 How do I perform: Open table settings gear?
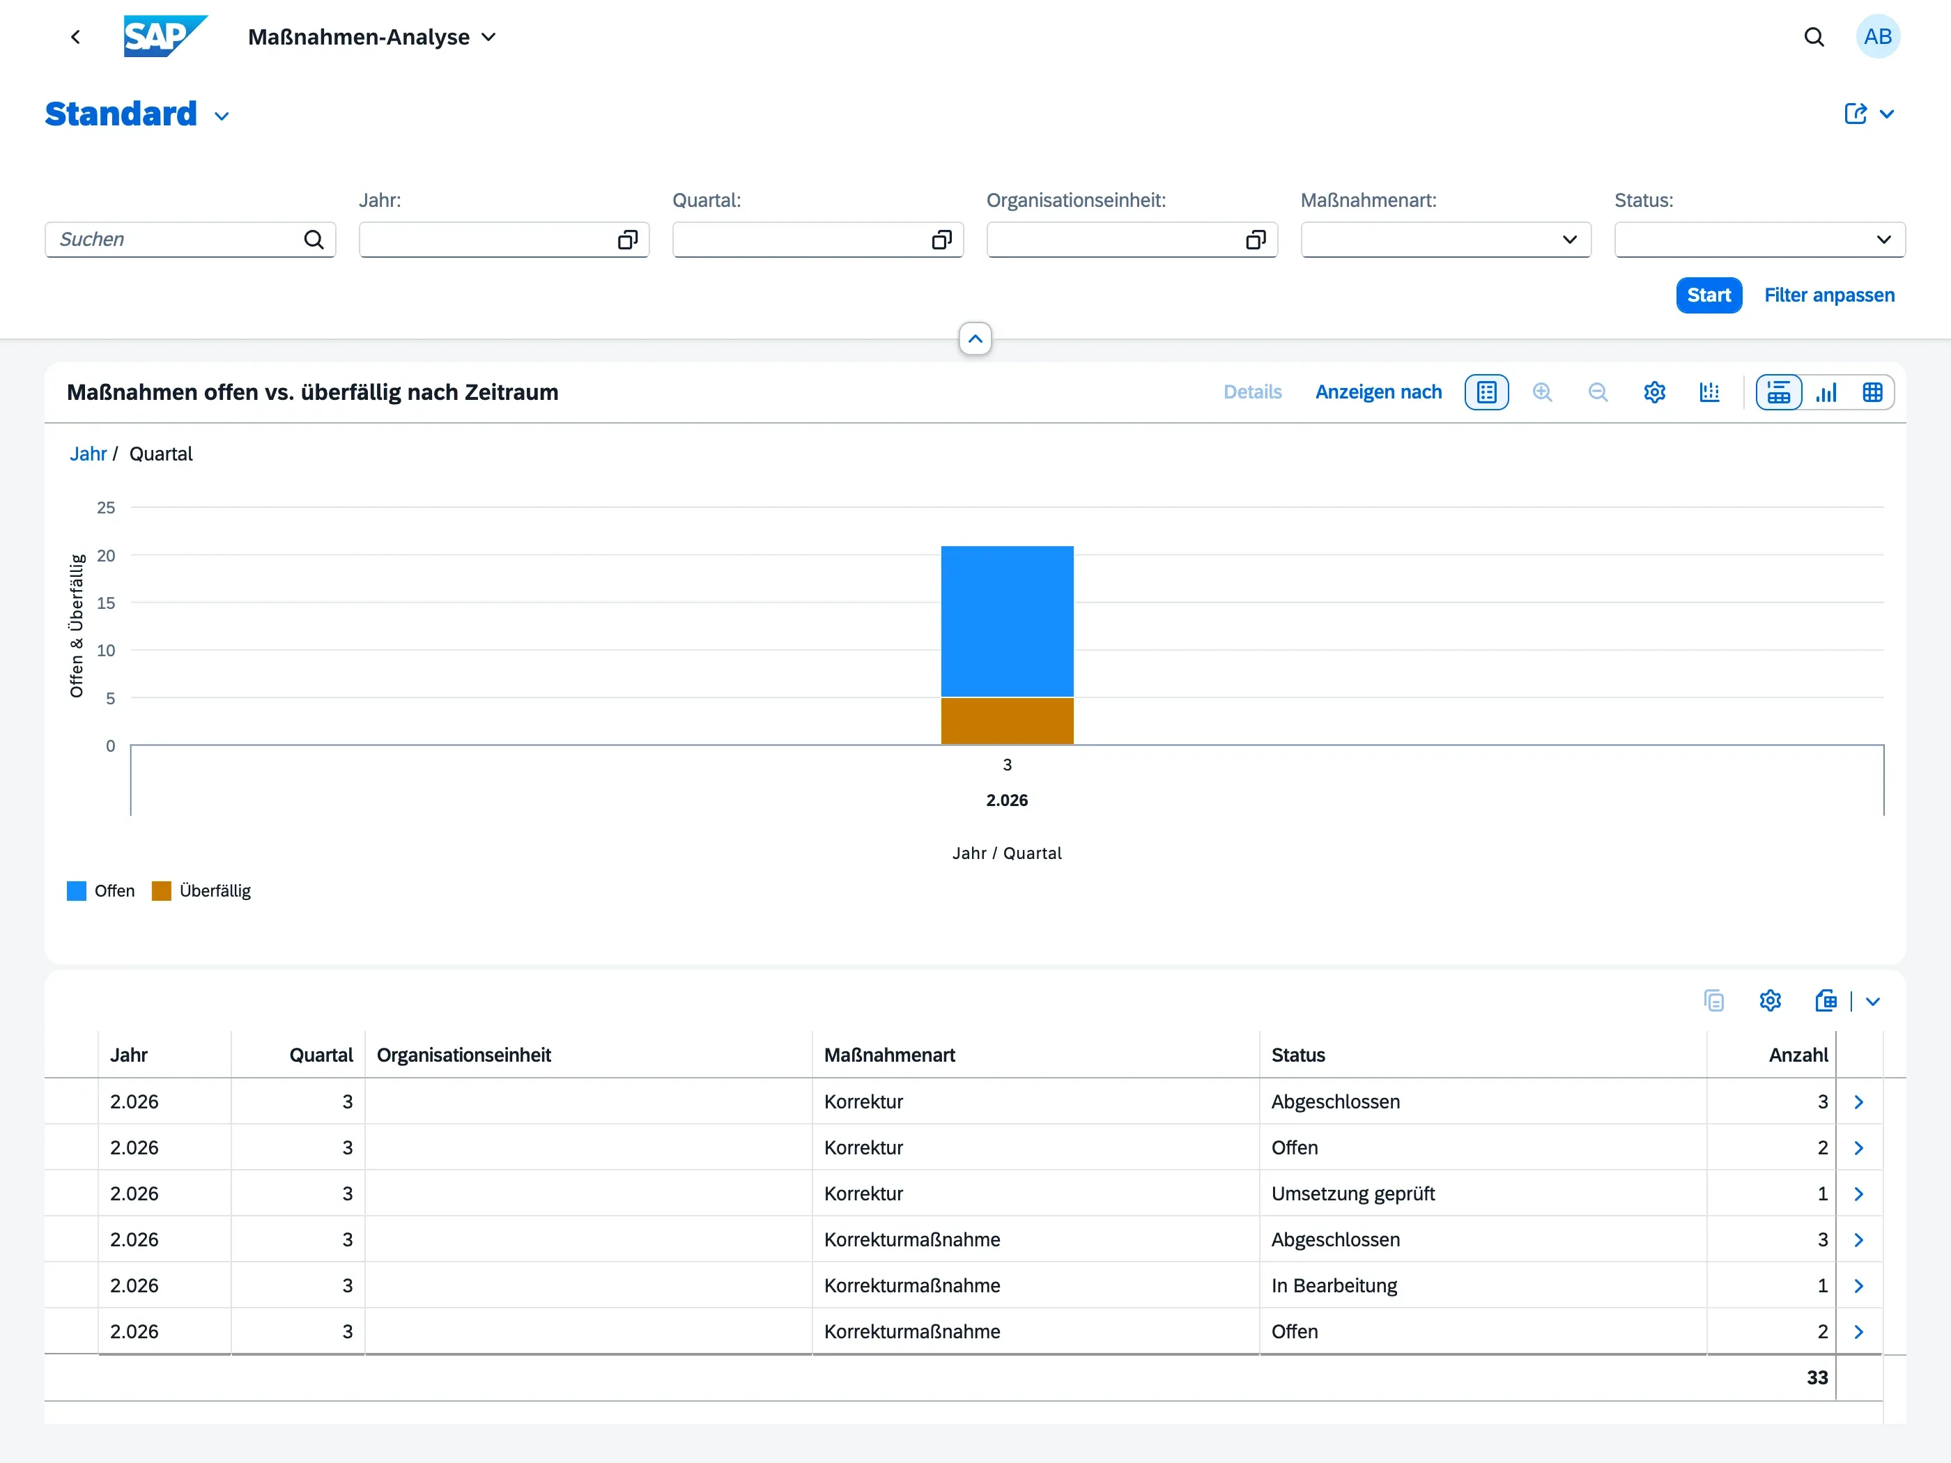(1769, 1001)
